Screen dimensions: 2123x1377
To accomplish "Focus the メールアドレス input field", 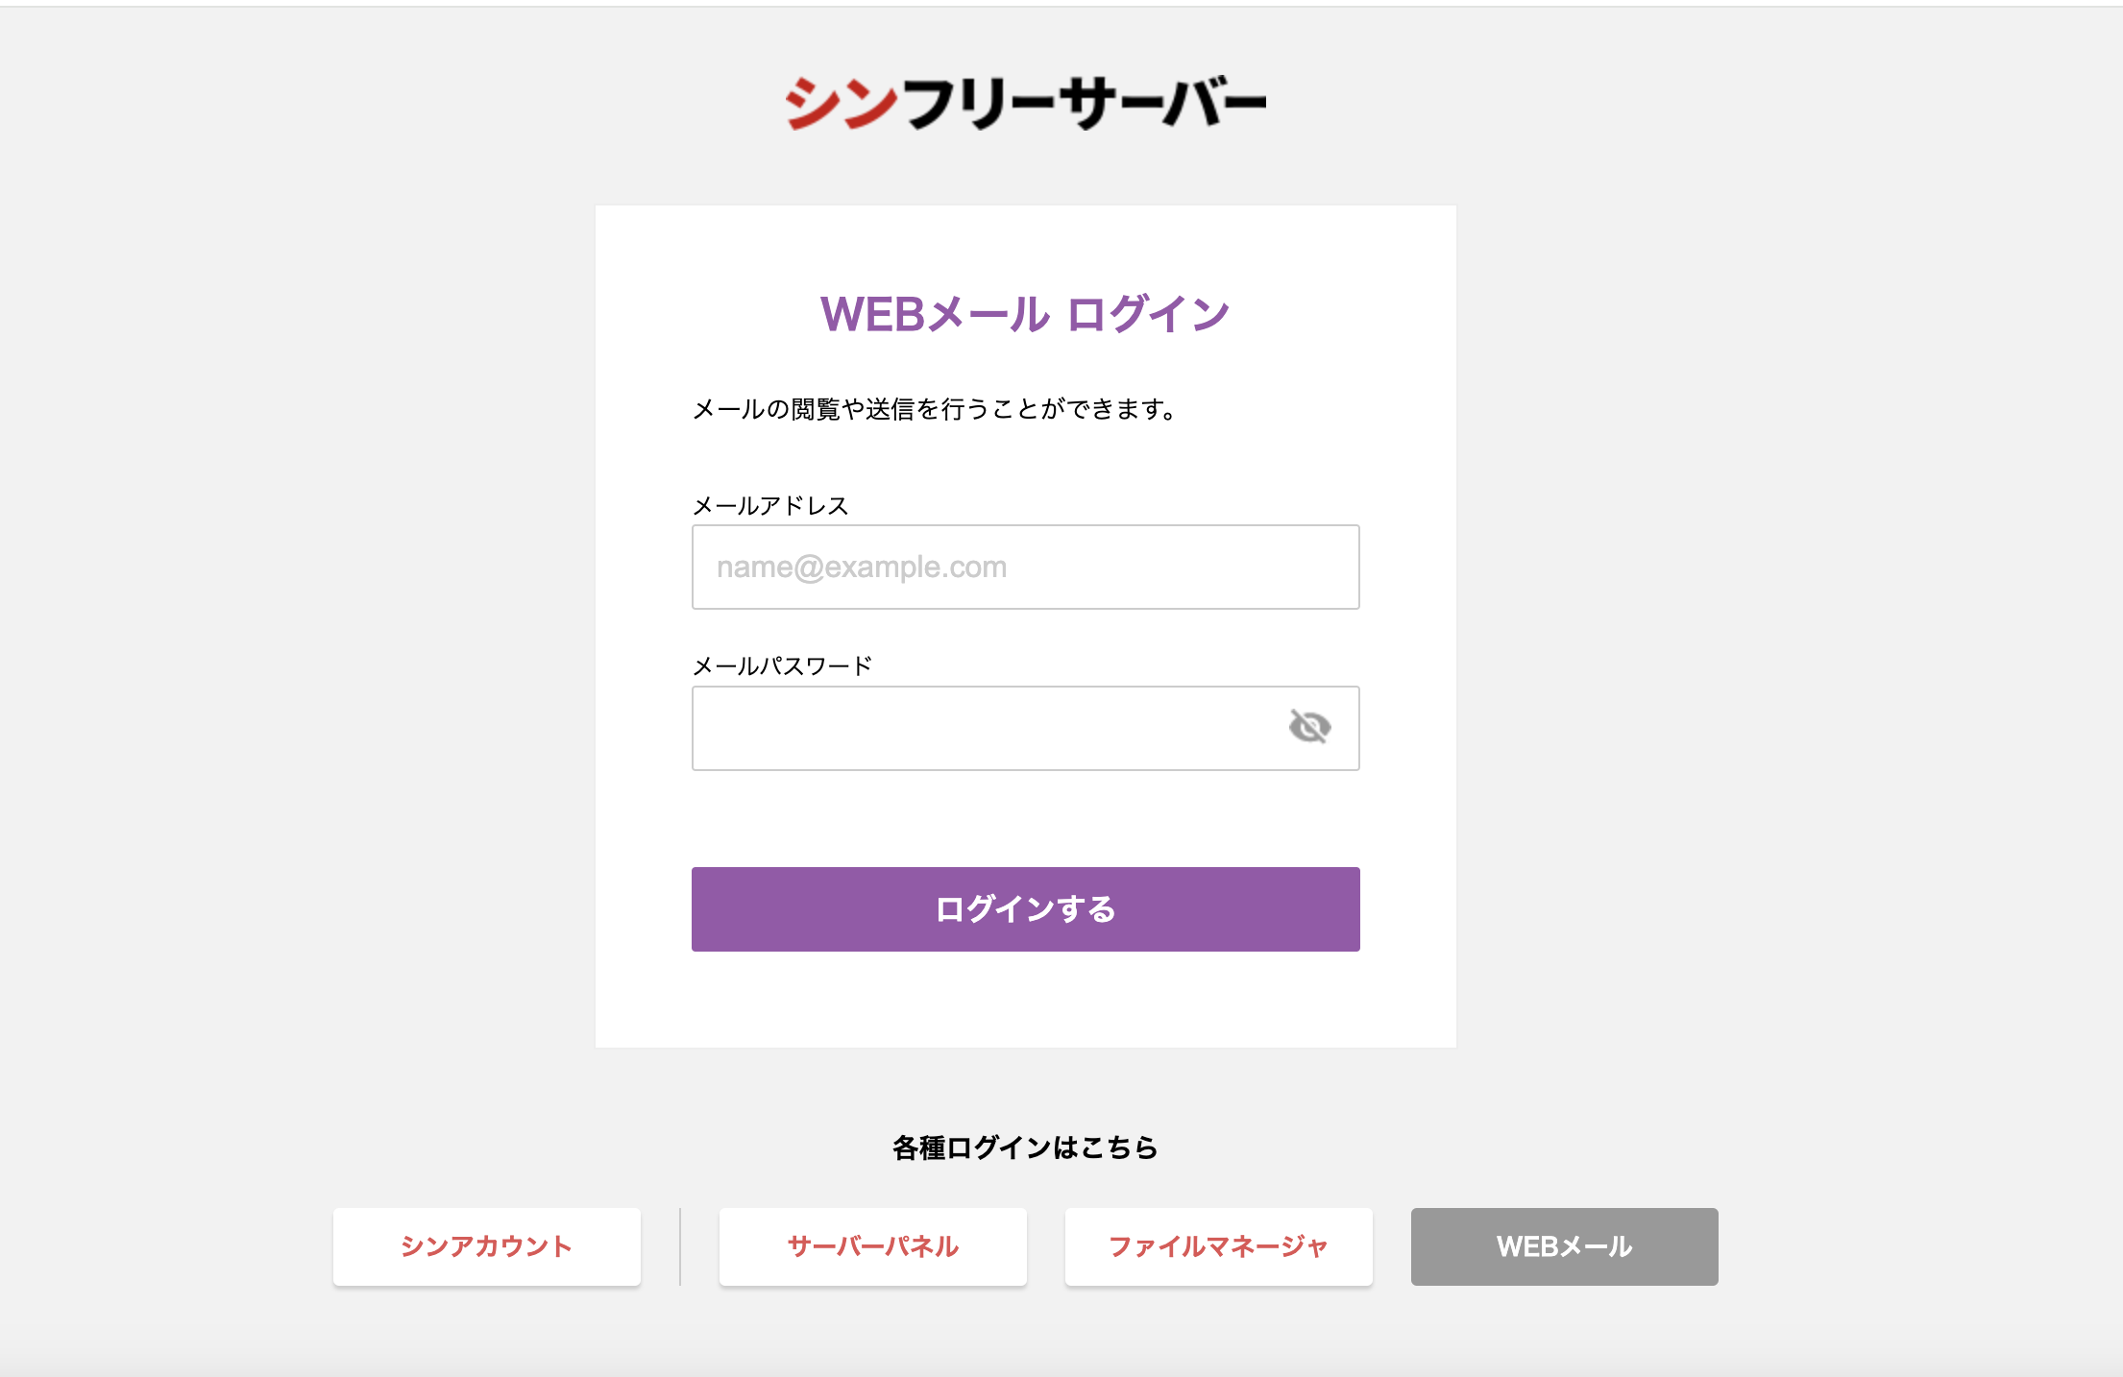I will [1025, 567].
